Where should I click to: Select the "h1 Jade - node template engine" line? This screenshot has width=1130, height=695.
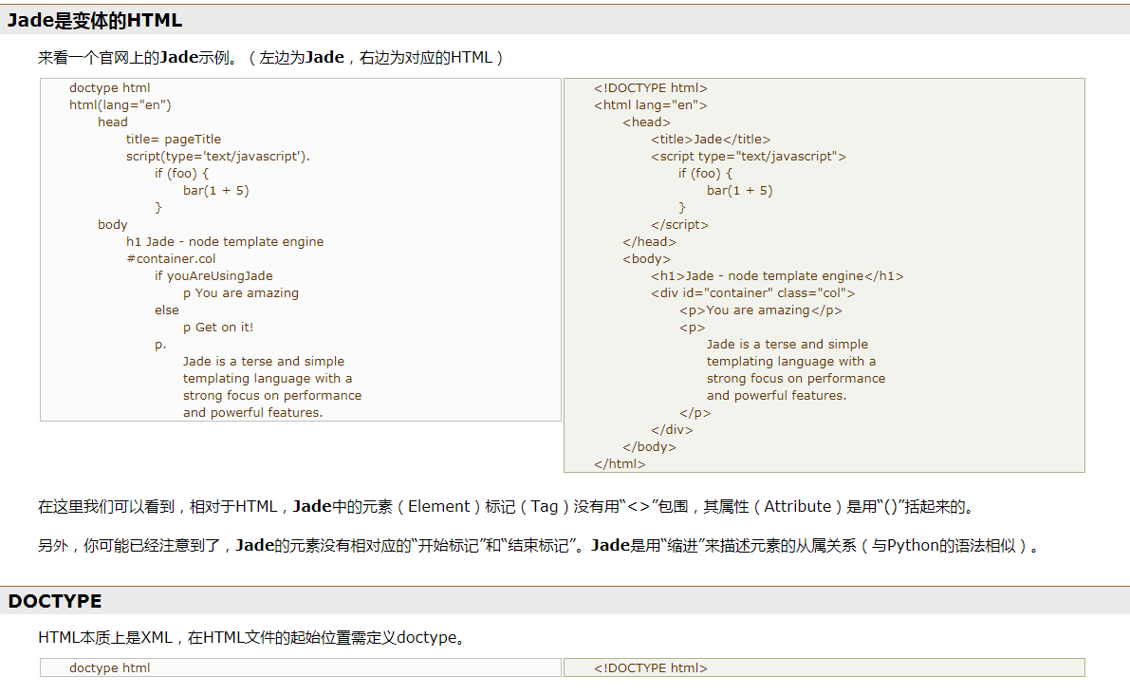click(x=225, y=242)
